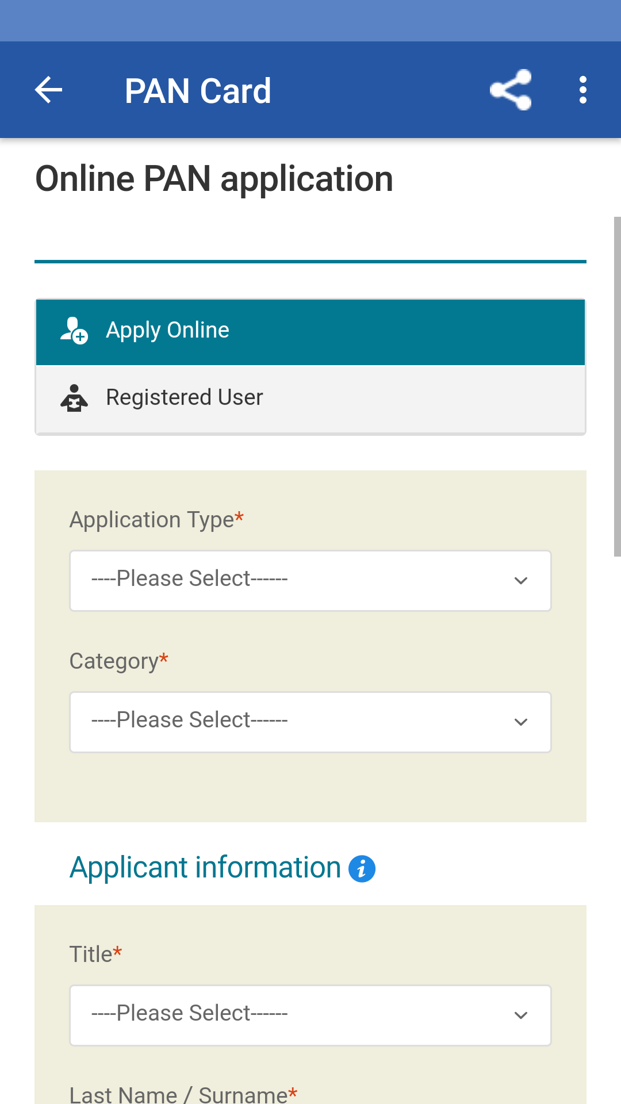Click the Online PAN application heading

click(x=214, y=179)
